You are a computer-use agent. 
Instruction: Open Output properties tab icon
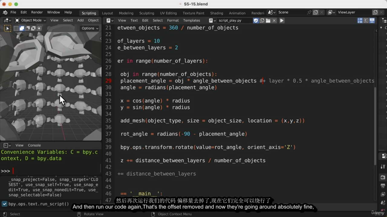pos(383,186)
